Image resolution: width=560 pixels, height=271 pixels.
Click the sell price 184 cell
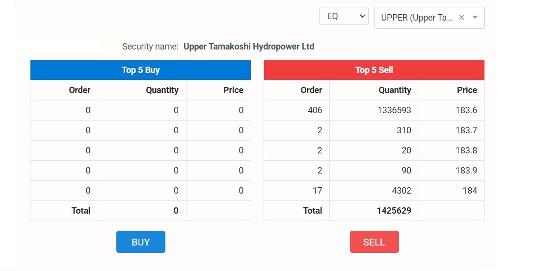(x=452, y=191)
